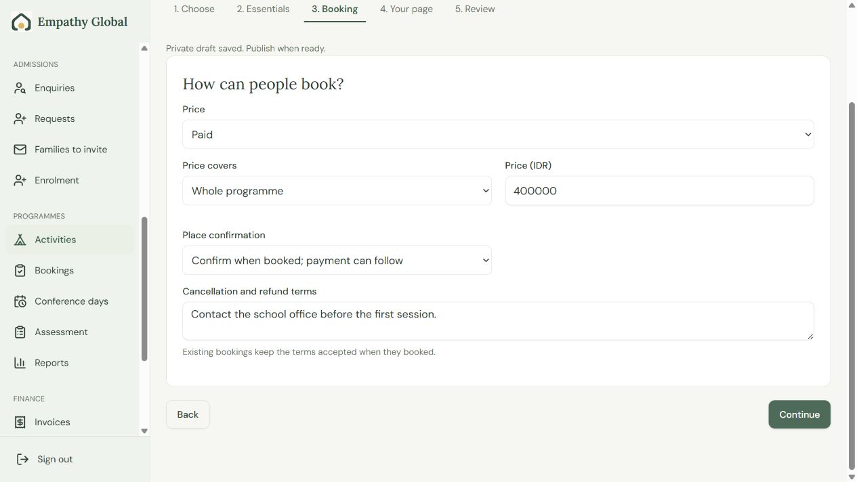Click the Bookings clipboard-check icon
Screen dimensions: 857x482
coord(20,271)
